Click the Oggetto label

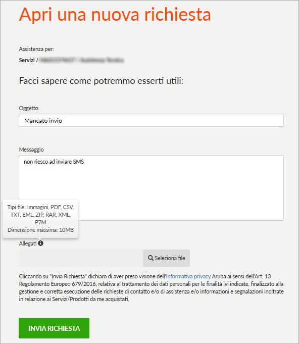pos(29,108)
